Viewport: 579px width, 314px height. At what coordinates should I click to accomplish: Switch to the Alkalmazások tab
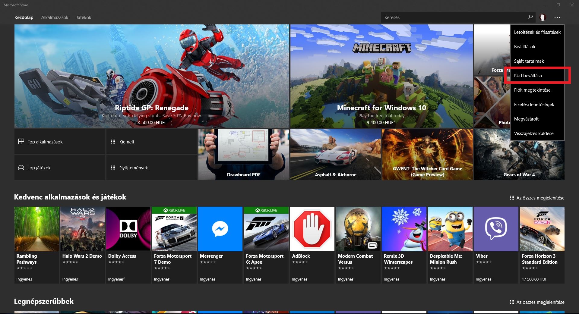[x=55, y=17]
